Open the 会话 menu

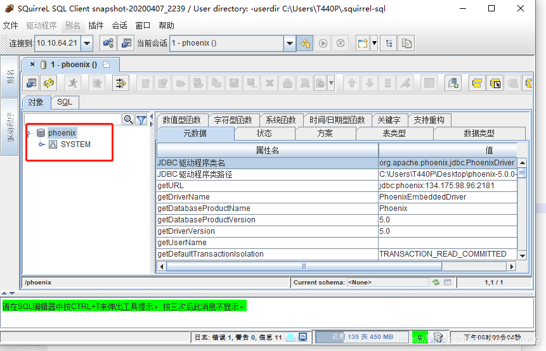pyautogui.click(x=119, y=25)
